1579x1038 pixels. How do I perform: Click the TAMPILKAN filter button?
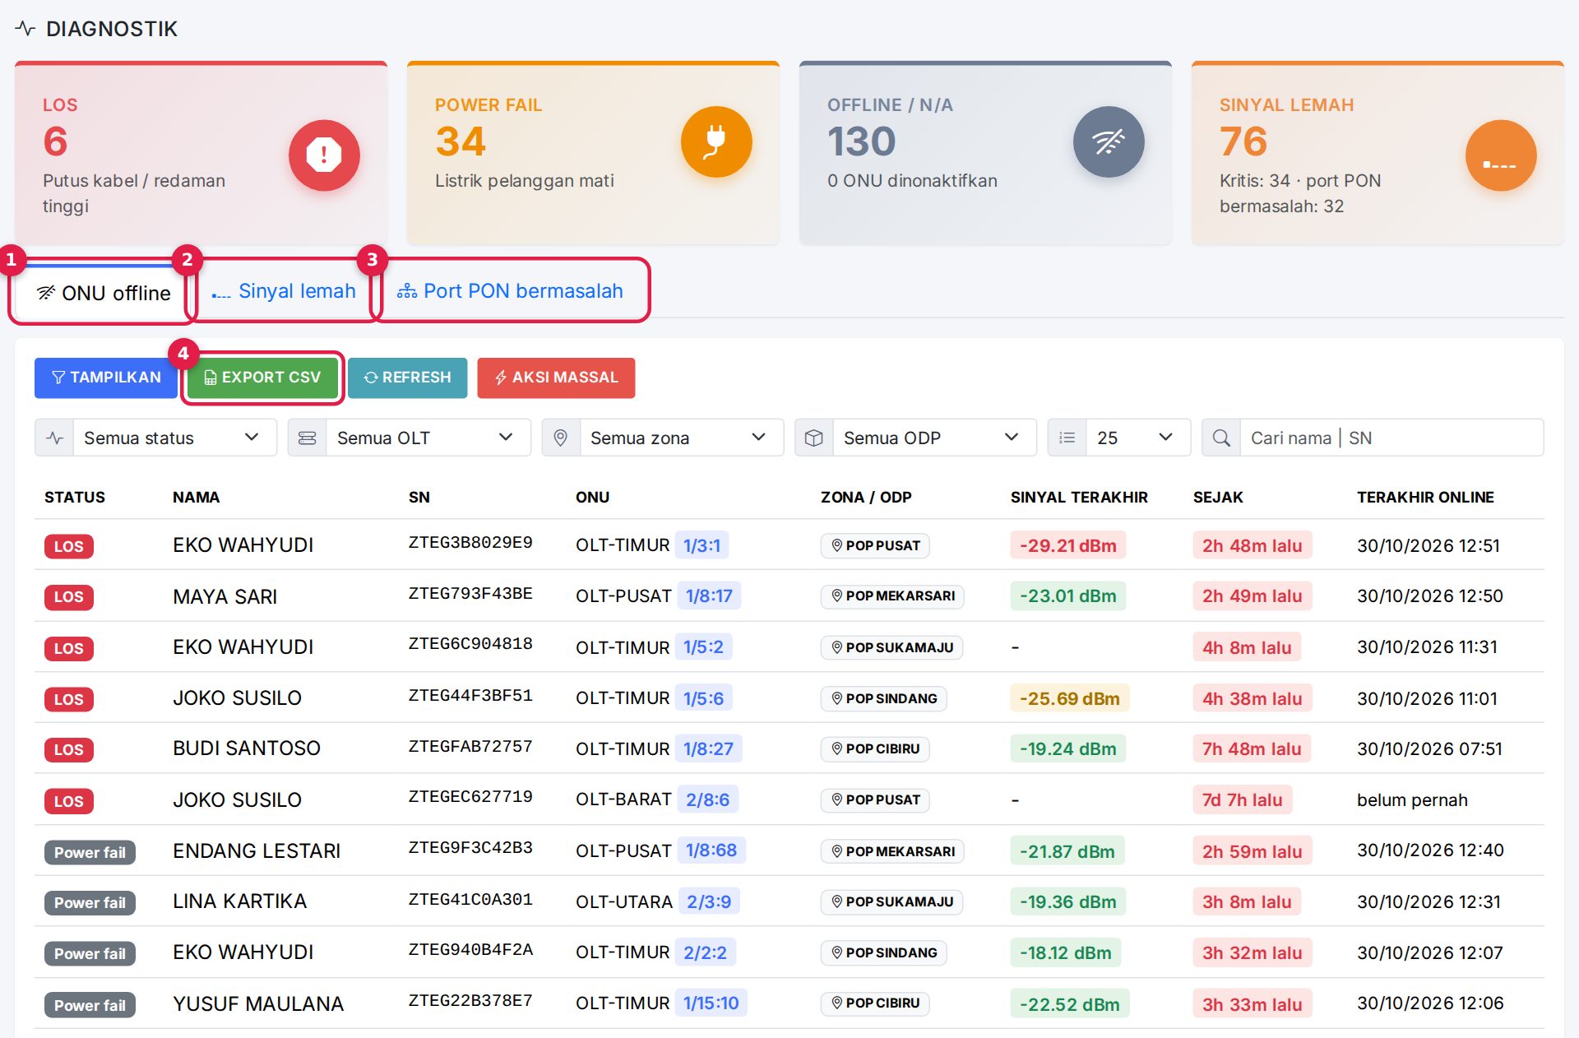click(x=106, y=378)
